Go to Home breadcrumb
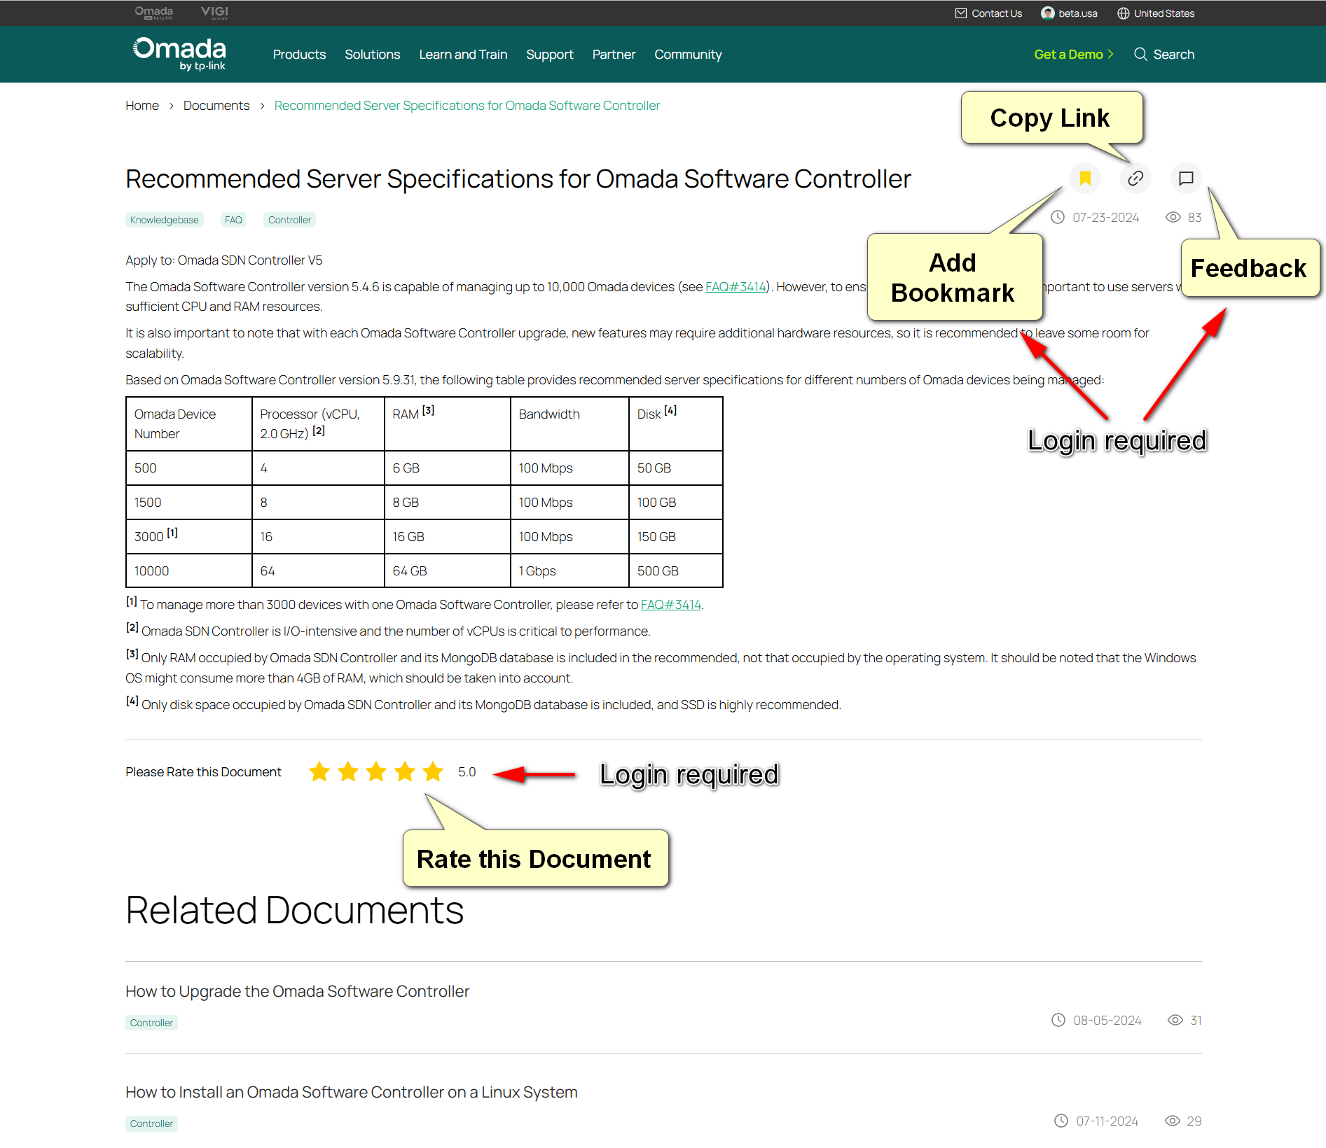1326x1148 pixels. click(142, 106)
